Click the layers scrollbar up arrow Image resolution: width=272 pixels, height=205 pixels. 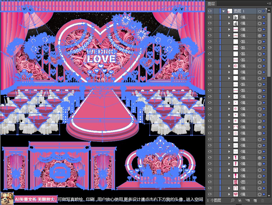tap(269, 10)
